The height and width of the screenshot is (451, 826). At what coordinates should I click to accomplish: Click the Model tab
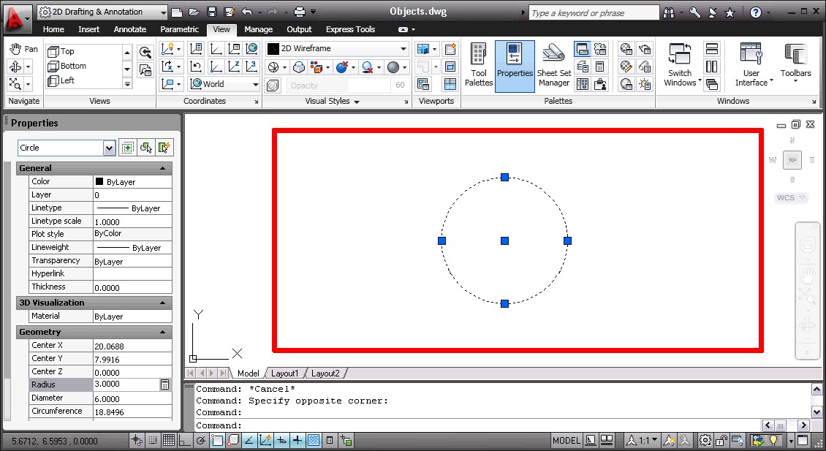pyautogui.click(x=248, y=373)
